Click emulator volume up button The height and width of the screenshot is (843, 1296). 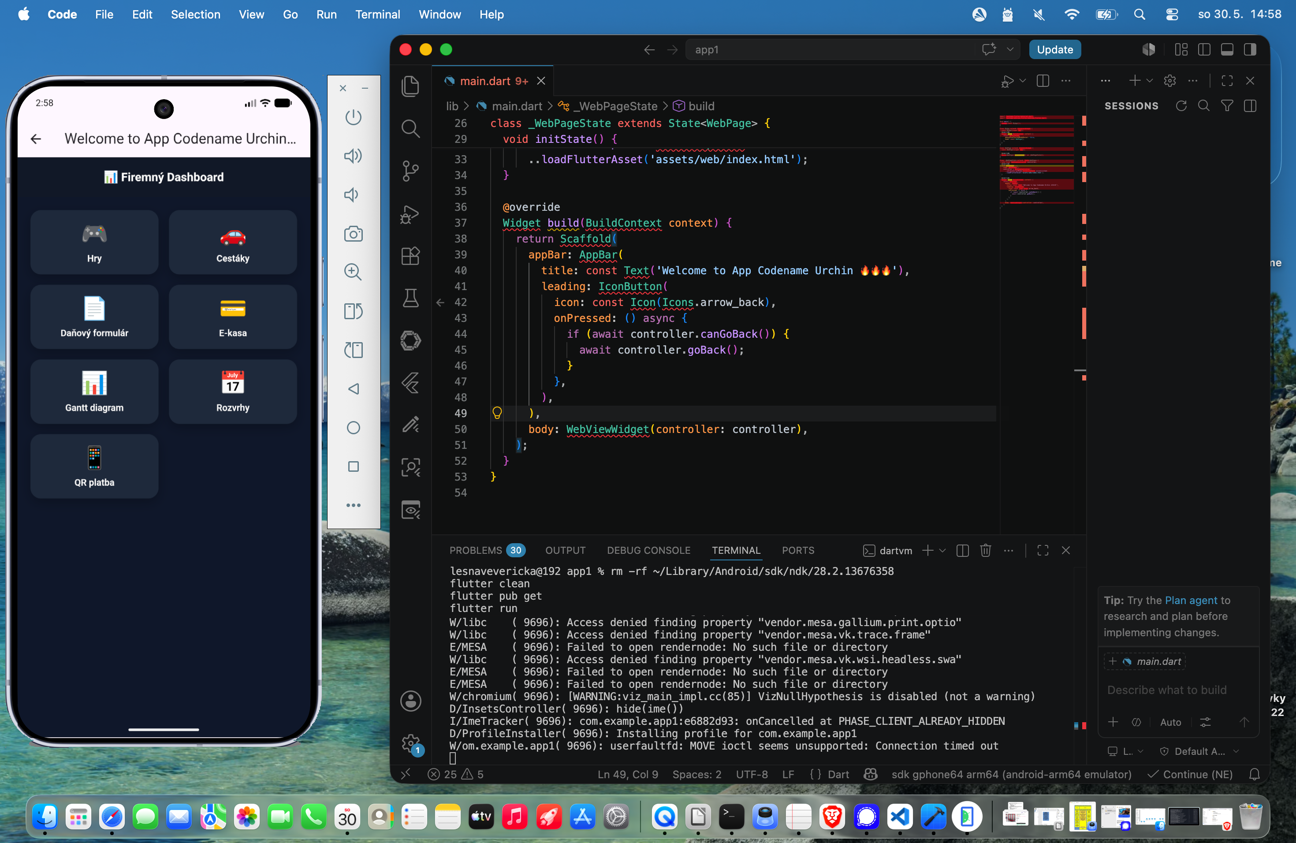(354, 156)
